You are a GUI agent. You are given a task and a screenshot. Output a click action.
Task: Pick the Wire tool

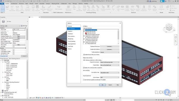[x=113, y=8]
